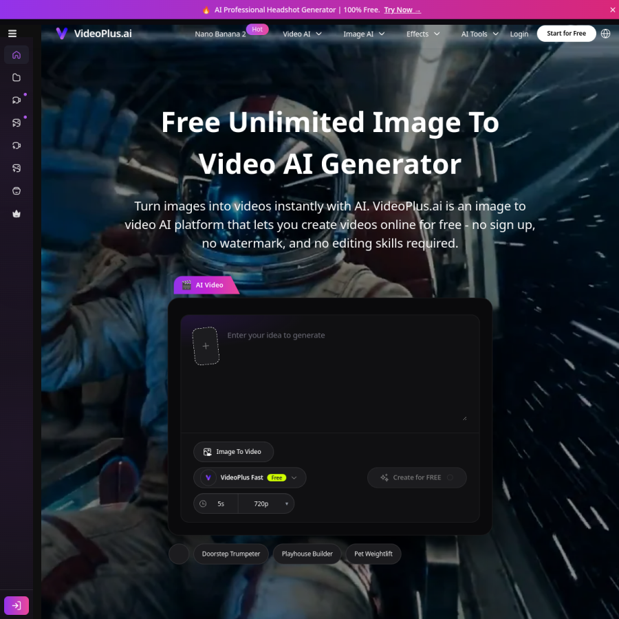619x619 pixels.
Task: Click the Try Now link in the banner
Action: tap(402, 10)
